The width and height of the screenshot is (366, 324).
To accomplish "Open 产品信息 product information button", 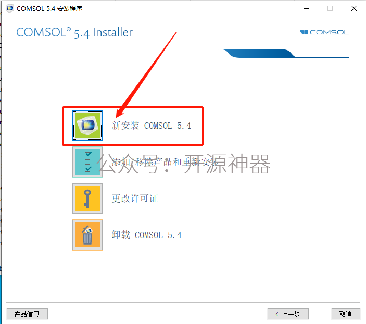I will tap(27, 314).
